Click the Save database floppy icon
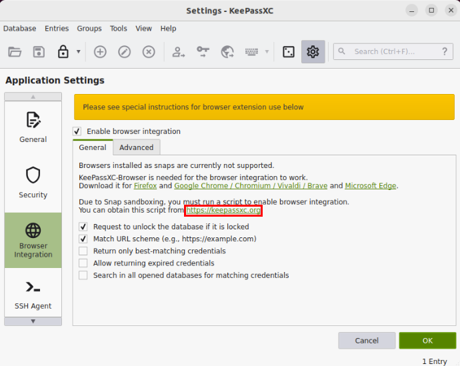The image size is (460, 366). click(39, 52)
